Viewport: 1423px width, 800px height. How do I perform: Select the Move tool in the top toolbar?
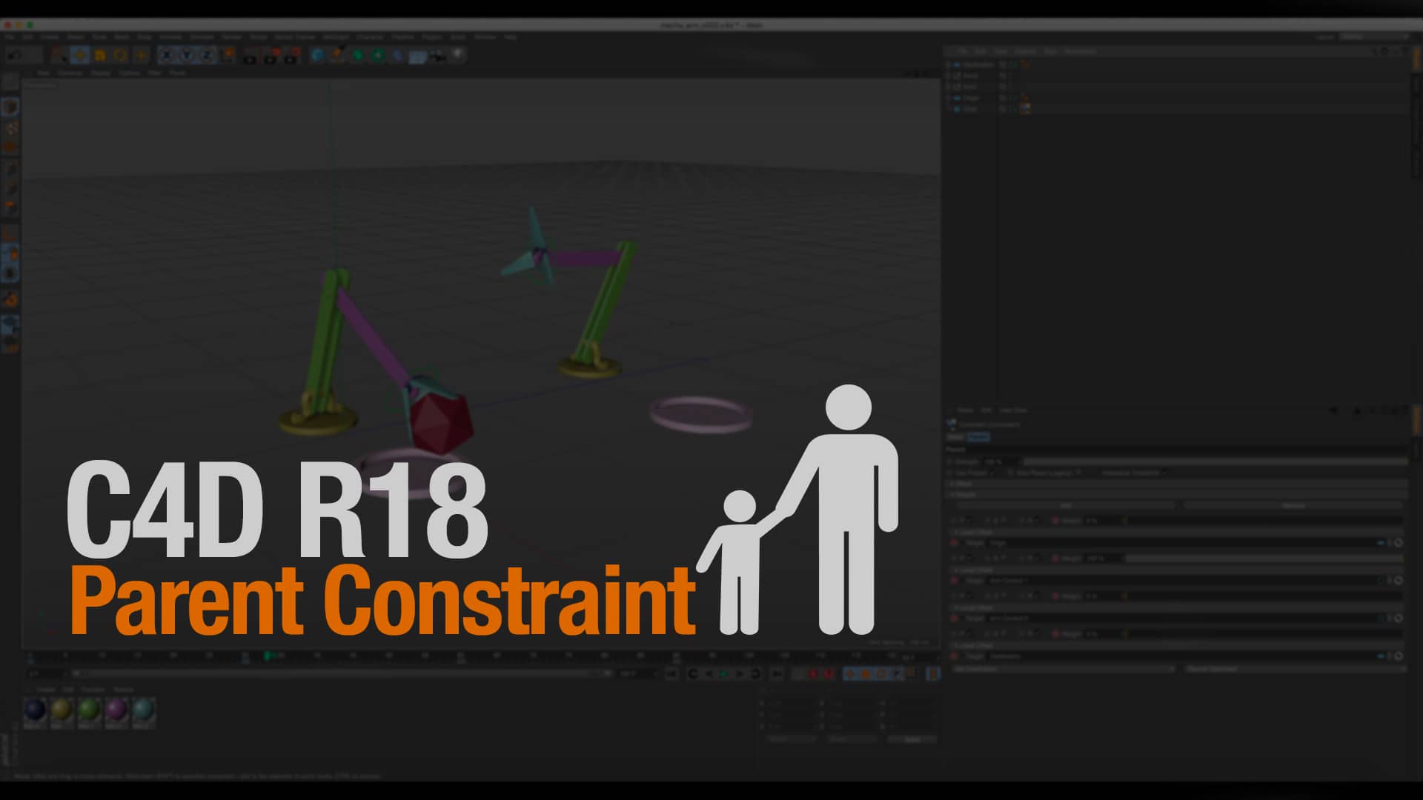click(x=79, y=55)
